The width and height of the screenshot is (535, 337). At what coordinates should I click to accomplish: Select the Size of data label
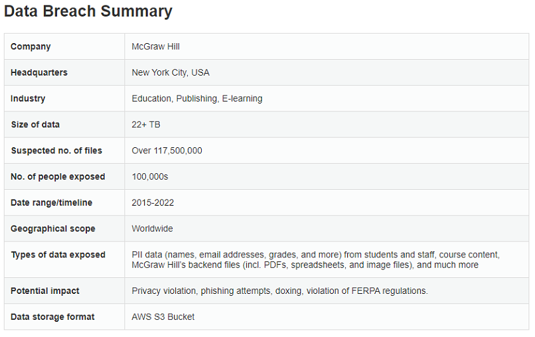click(35, 125)
